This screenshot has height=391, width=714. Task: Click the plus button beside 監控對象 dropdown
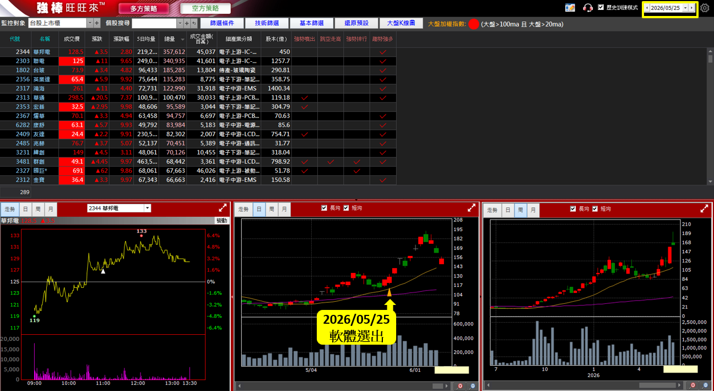click(97, 23)
